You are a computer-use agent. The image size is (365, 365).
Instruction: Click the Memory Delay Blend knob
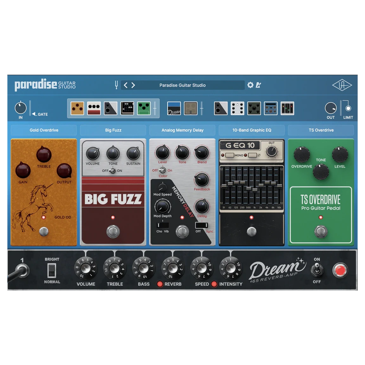click(x=202, y=152)
